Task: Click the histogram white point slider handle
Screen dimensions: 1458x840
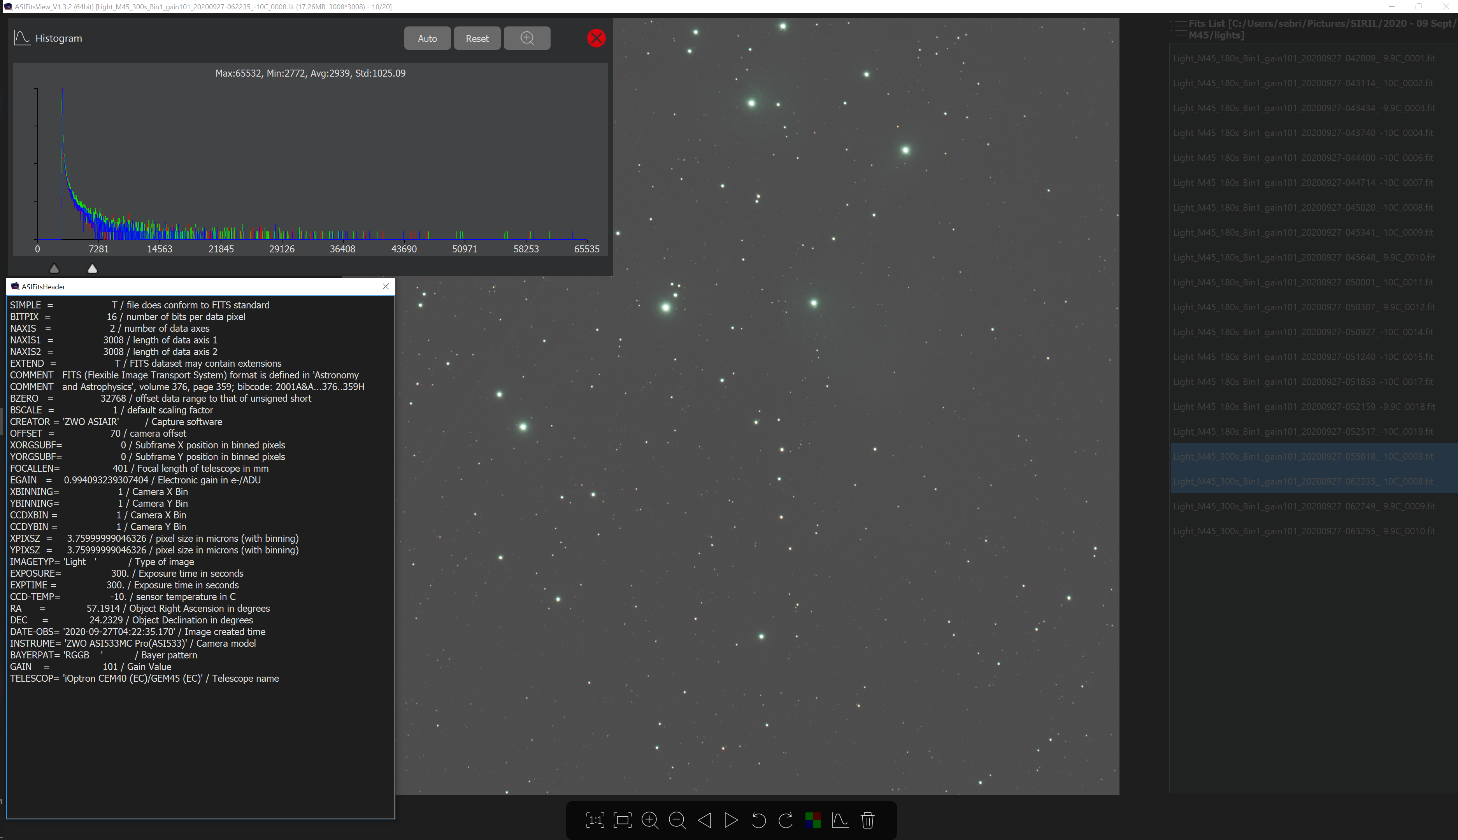Action: (92, 269)
